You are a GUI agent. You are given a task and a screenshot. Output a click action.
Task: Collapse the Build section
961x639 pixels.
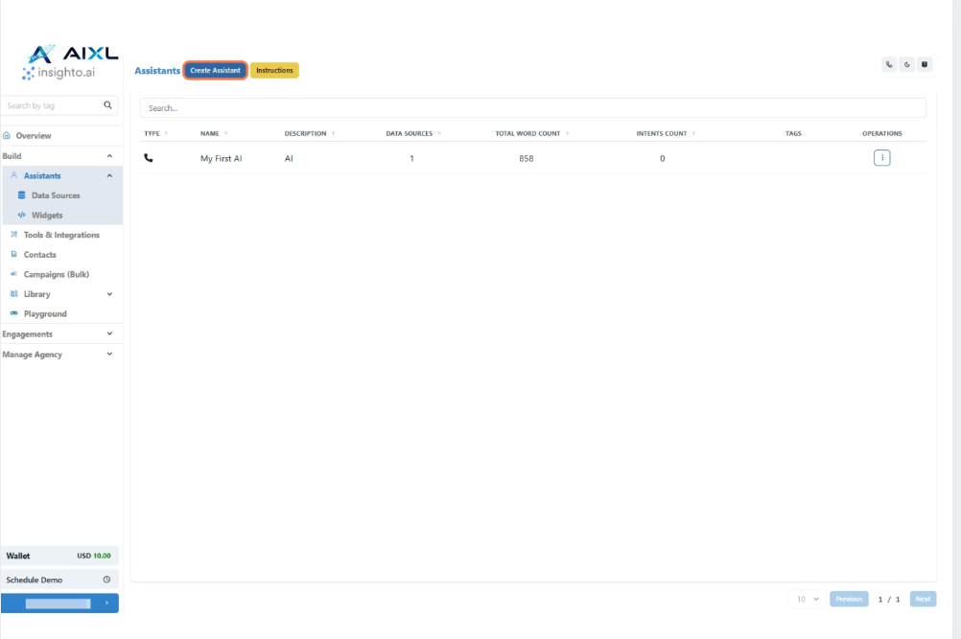coord(108,156)
